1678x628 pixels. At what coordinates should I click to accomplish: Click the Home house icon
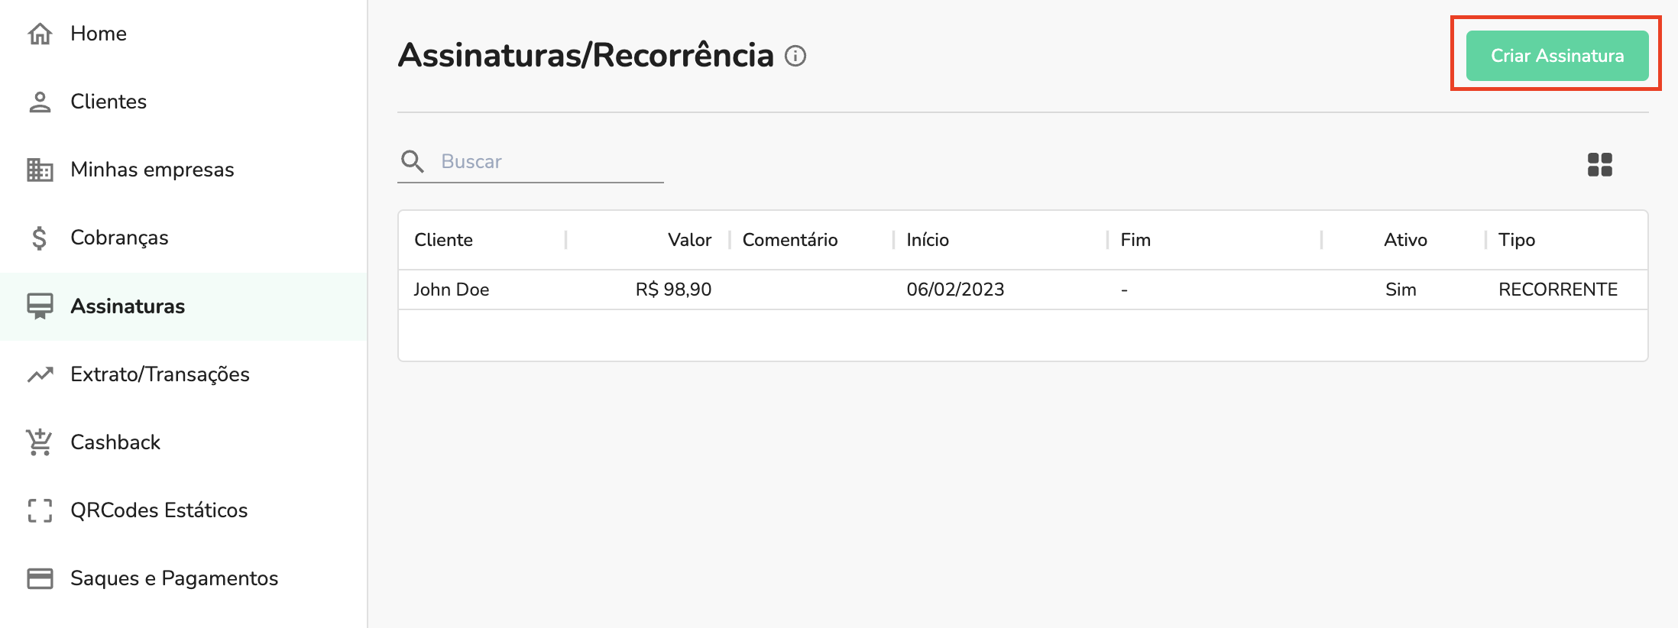click(x=40, y=34)
